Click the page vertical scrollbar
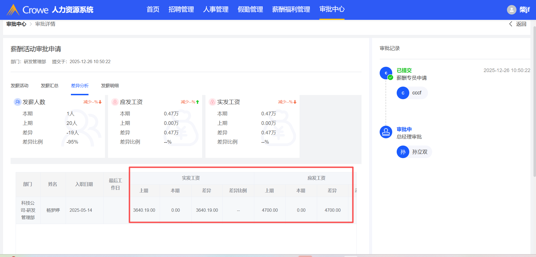Viewport: 536px width, 257px height. (x=534, y=101)
